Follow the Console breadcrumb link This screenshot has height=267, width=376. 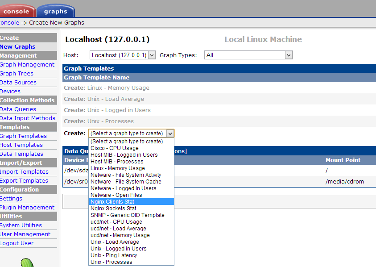point(10,23)
